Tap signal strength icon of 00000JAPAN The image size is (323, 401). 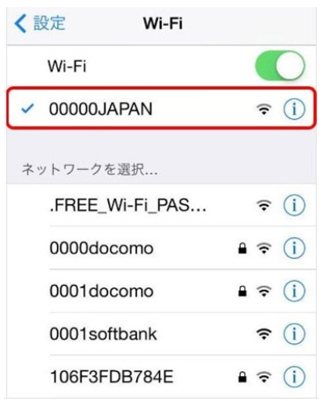(264, 109)
